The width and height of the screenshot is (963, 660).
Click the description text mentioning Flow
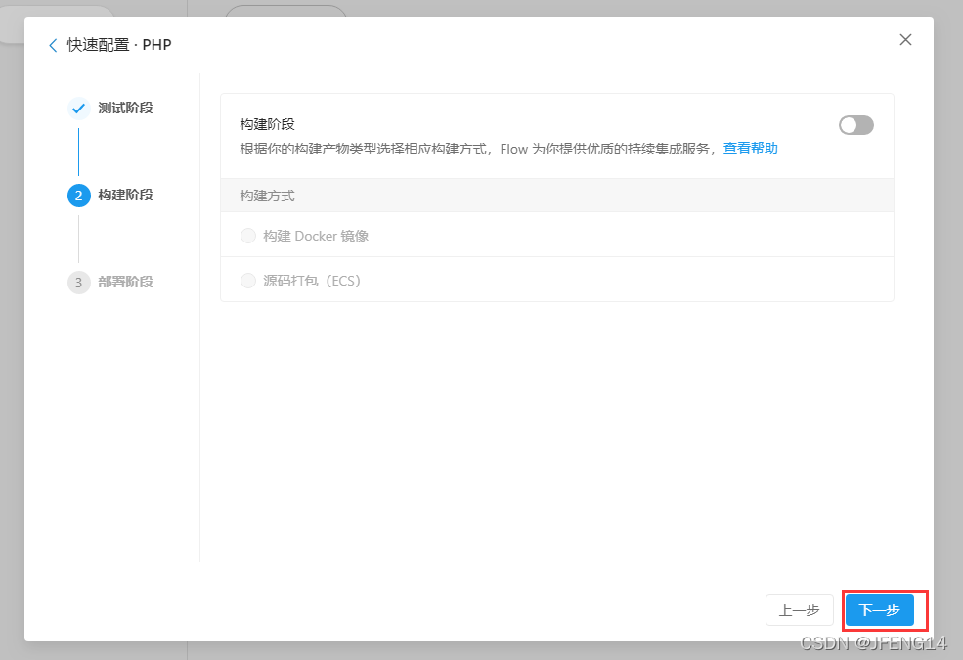477,149
